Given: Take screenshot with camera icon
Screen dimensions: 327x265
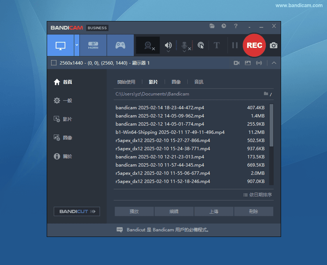Looking at the screenshot, I should pos(273,45).
